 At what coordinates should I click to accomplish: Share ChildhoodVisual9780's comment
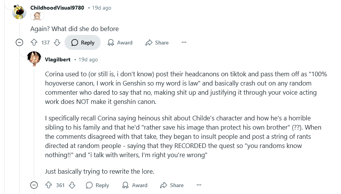click(x=157, y=43)
